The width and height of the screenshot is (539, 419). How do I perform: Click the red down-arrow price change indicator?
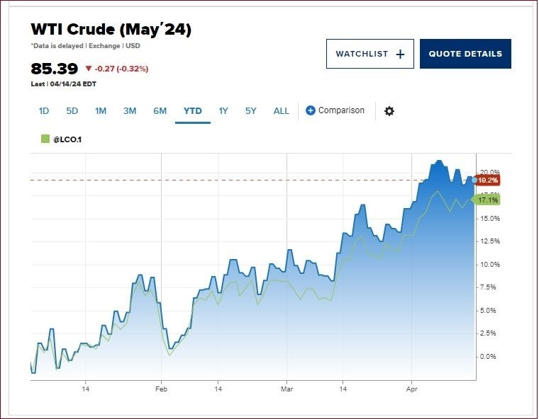click(89, 69)
